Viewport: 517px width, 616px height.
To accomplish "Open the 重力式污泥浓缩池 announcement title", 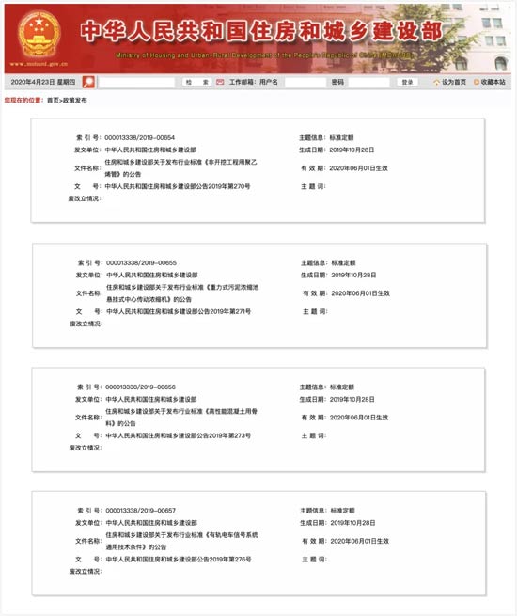I will coord(182,293).
